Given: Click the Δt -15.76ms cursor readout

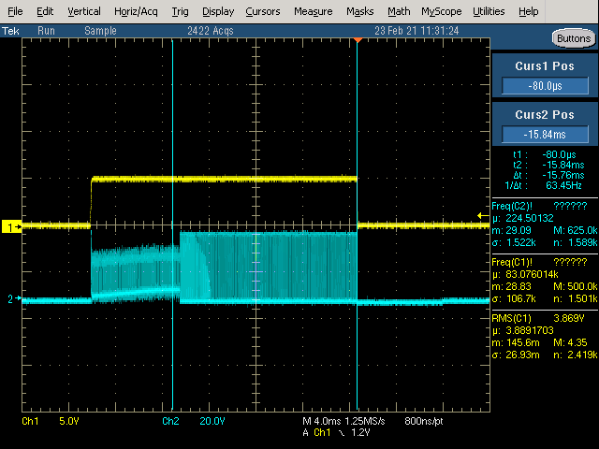Looking at the screenshot, I should pyautogui.click(x=548, y=175).
